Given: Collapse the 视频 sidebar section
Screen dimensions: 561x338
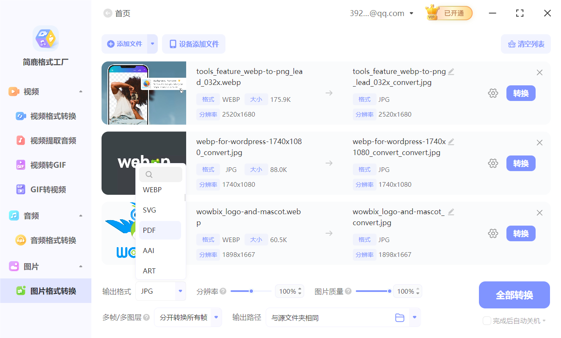Looking at the screenshot, I should click(x=81, y=91).
